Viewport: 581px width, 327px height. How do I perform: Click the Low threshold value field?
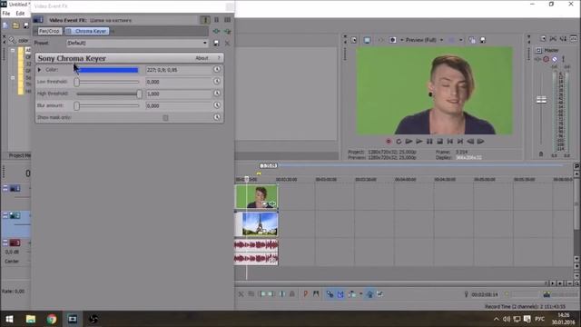tap(179, 82)
